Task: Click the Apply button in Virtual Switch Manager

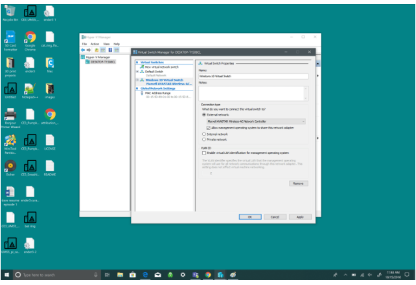Action: (x=300, y=217)
